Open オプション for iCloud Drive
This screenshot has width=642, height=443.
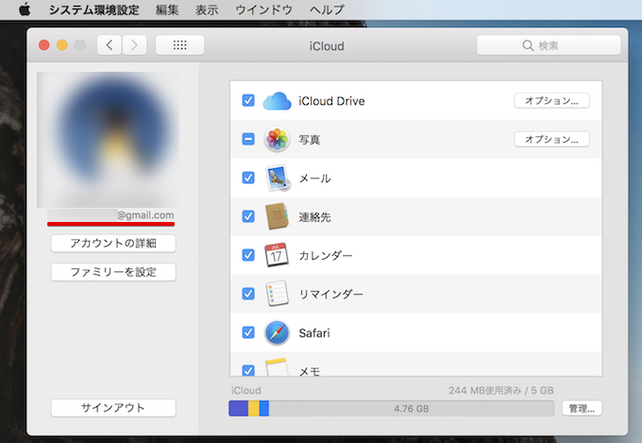click(x=551, y=100)
